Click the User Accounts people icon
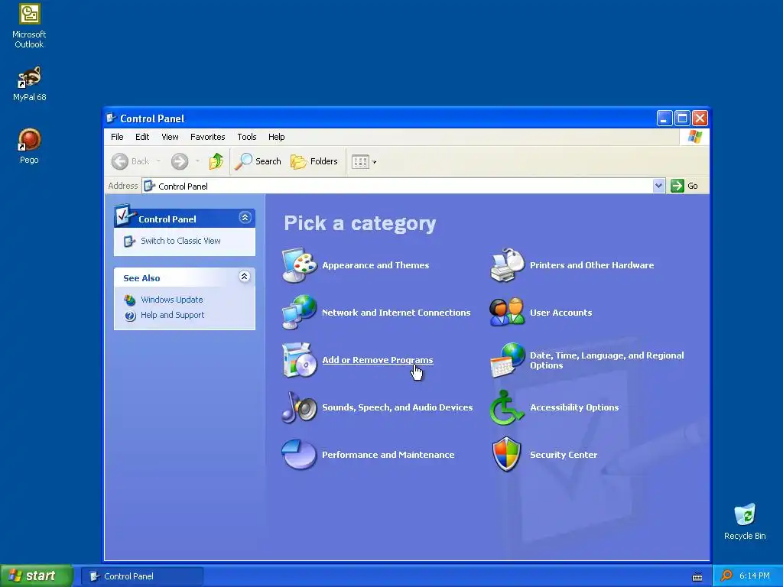 [507, 313]
